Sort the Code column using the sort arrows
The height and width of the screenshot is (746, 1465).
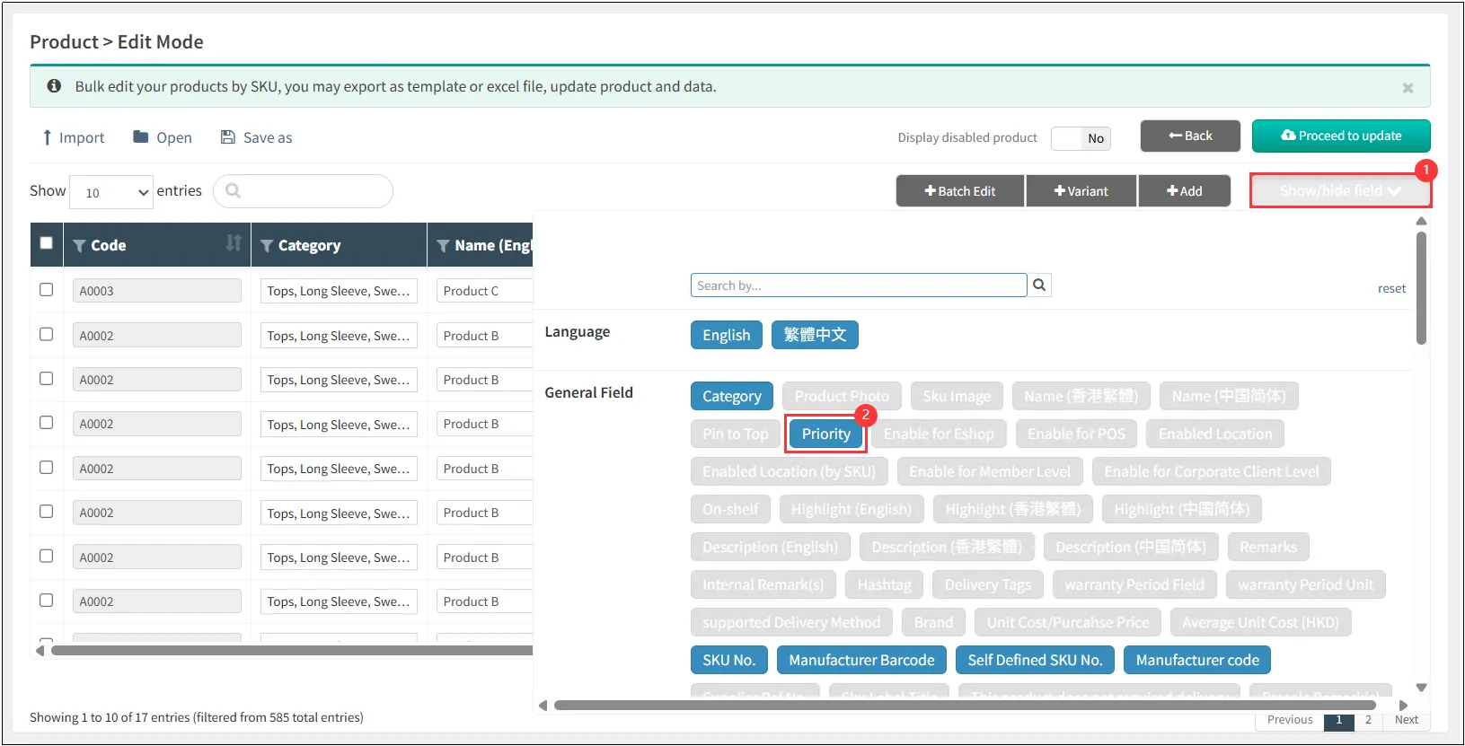pos(234,243)
